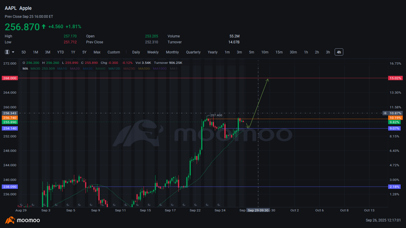The height and width of the screenshot is (228, 406).
Task: Click the MA indicator label
Action: point(25,69)
